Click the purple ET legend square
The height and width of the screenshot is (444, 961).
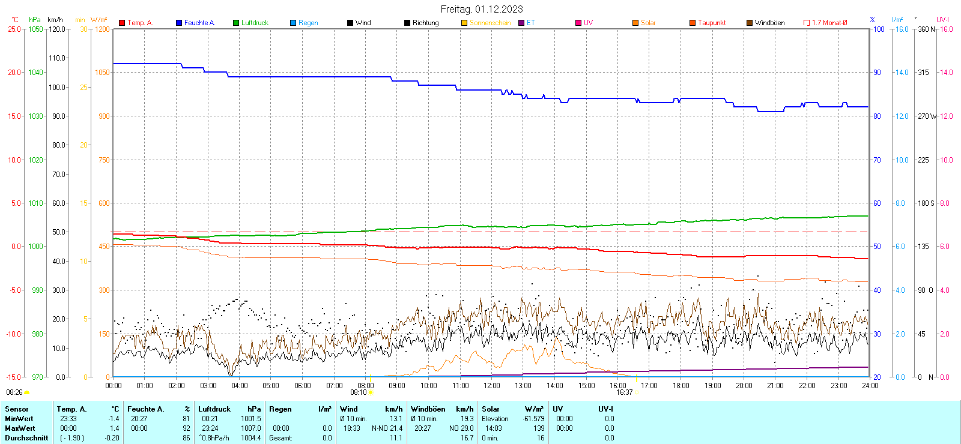[x=521, y=23]
